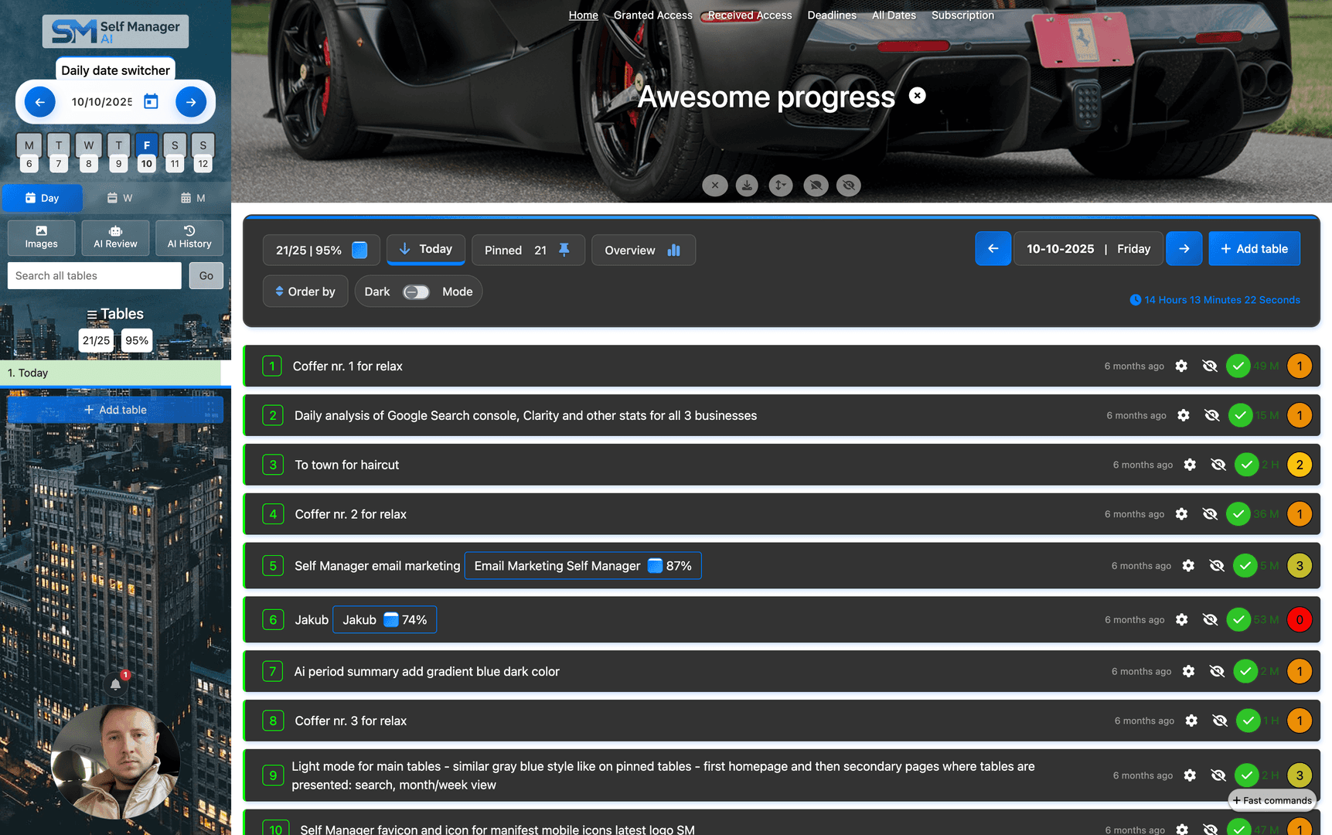This screenshot has width=1332, height=835.
Task: Switch to Month (M) view tab
Action: (x=193, y=199)
